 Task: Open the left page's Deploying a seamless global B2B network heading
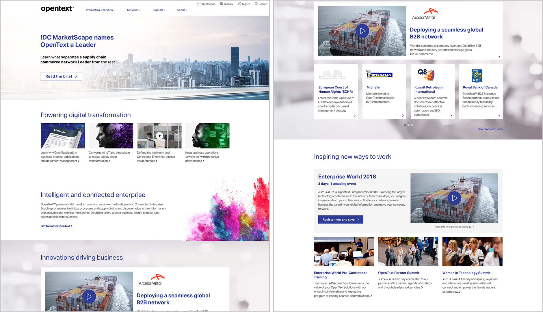click(x=173, y=299)
